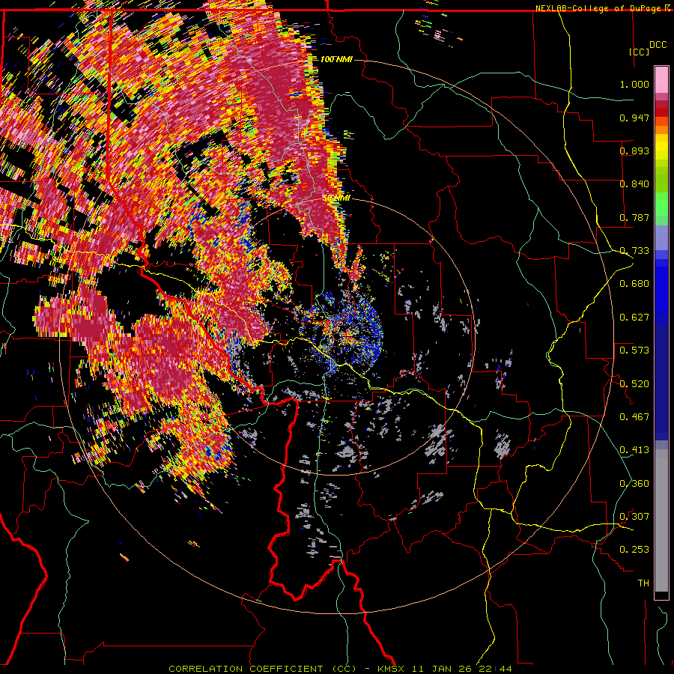The image size is (674, 674).
Task: Click the TH threshold label
Action: pyautogui.click(x=643, y=583)
